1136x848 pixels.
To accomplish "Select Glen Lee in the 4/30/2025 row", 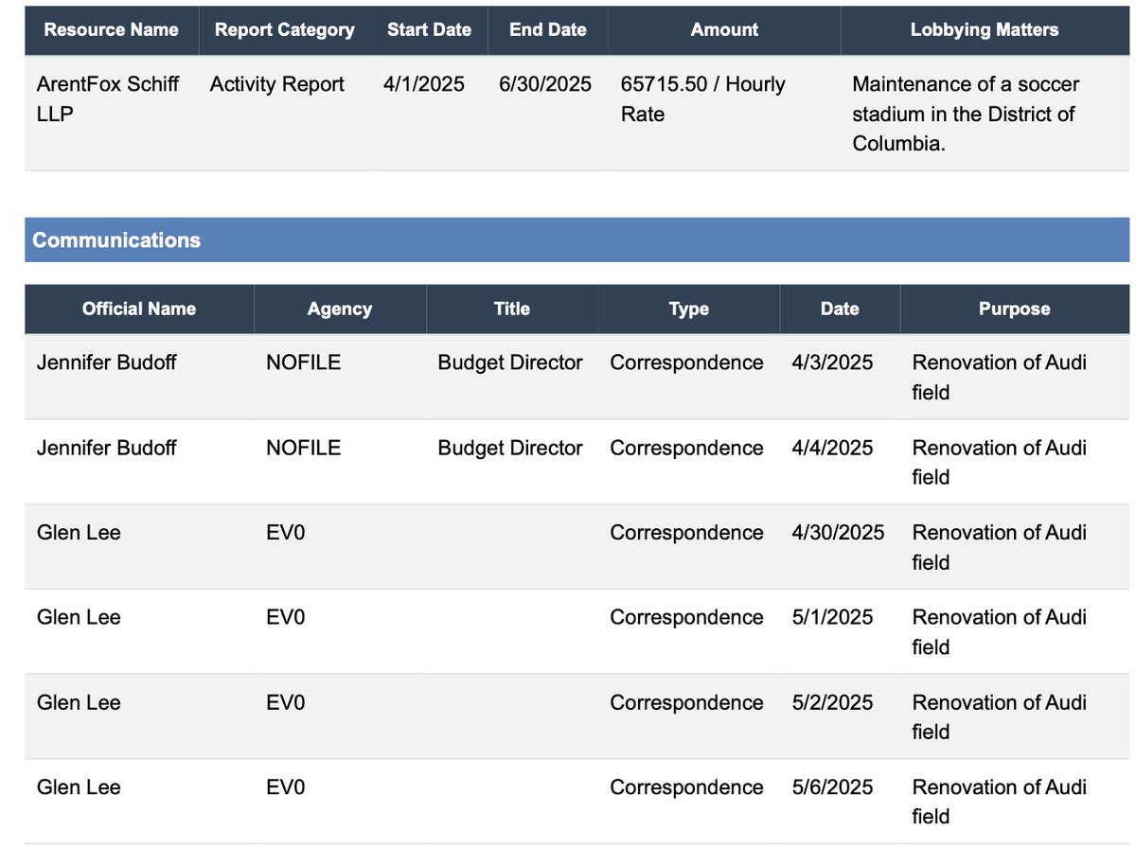I will pyautogui.click(x=79, y=533).
